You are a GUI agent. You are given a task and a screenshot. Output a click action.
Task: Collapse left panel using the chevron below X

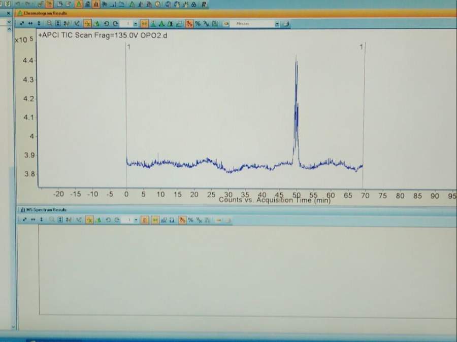click(9, 22)
